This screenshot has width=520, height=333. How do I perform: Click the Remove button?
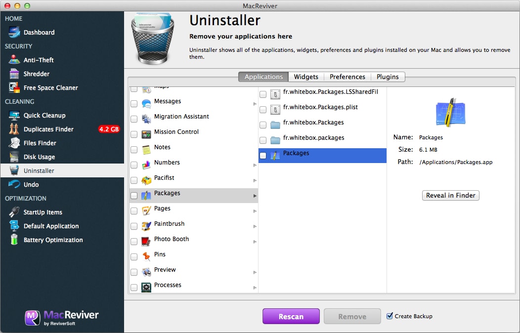click(352, 316)
